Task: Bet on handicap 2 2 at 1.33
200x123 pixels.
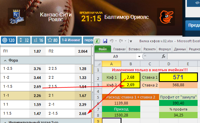Action: pyautogui.click(x=83, y=78)
